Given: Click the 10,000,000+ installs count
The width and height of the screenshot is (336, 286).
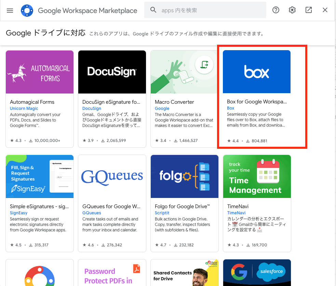Looking at the screenshot, I should tap(48, 141).
